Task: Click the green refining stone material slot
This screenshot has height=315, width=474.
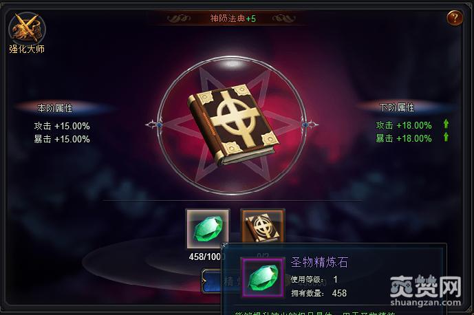Action: pyautogui.click(x=207, y=228)
